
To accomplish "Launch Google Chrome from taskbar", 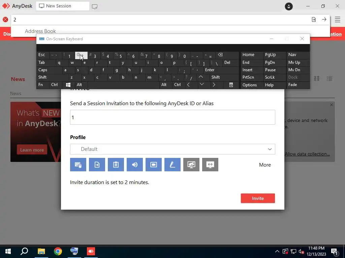I will tap(58, 251).
